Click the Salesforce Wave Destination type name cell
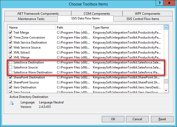 (x=126, y=72)
